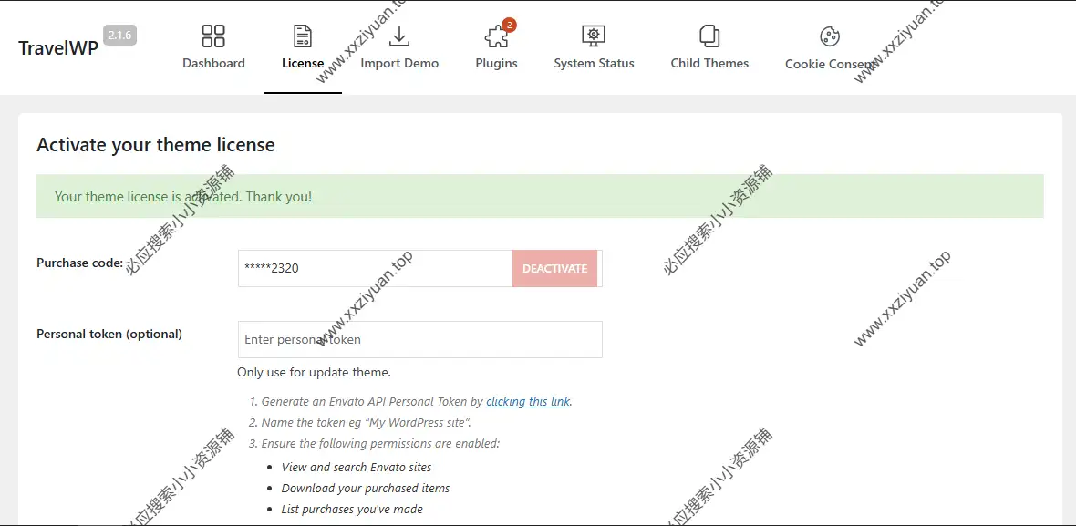1076x526 pixels.
Task: Open the Cookie Consent tab label
Action: [829, 64]
